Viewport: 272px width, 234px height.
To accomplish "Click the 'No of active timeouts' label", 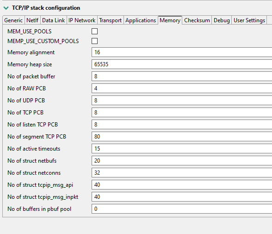I will pyautogui.click(x=34, y=149).
